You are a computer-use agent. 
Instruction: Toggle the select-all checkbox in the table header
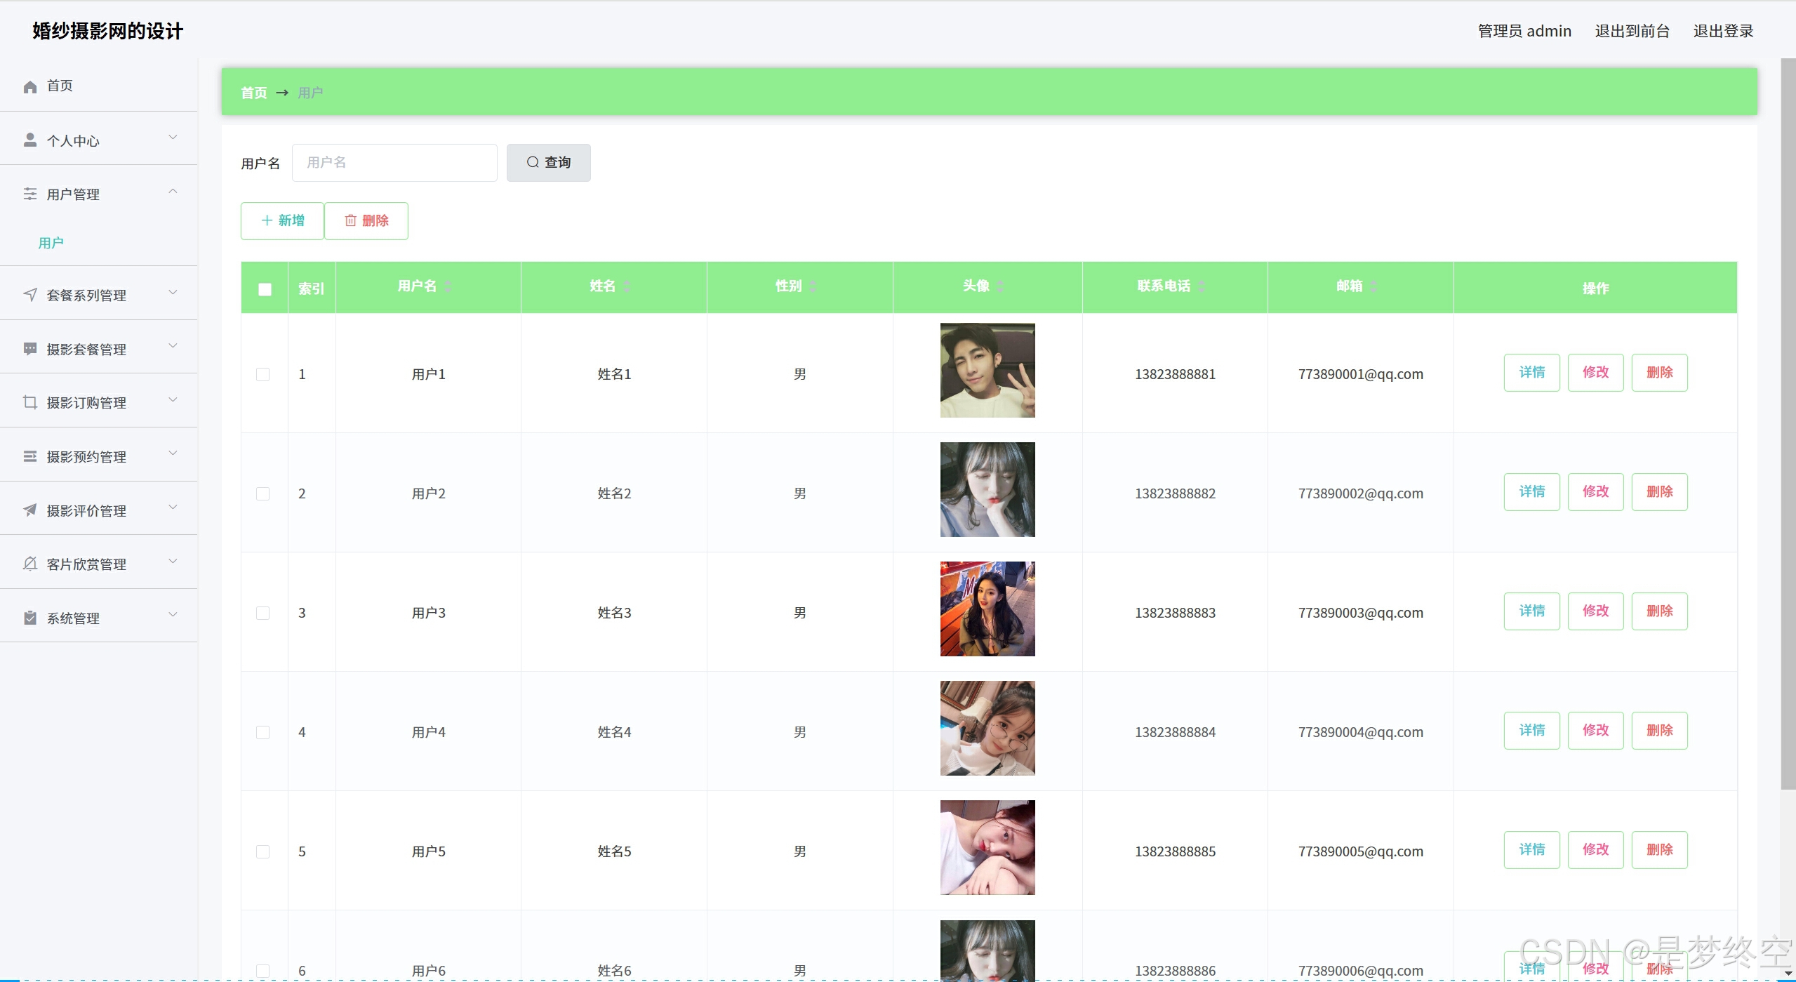coord(265,289)
